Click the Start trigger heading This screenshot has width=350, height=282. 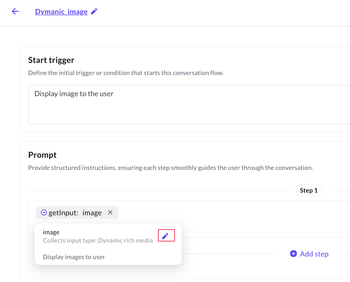point(51,60)
